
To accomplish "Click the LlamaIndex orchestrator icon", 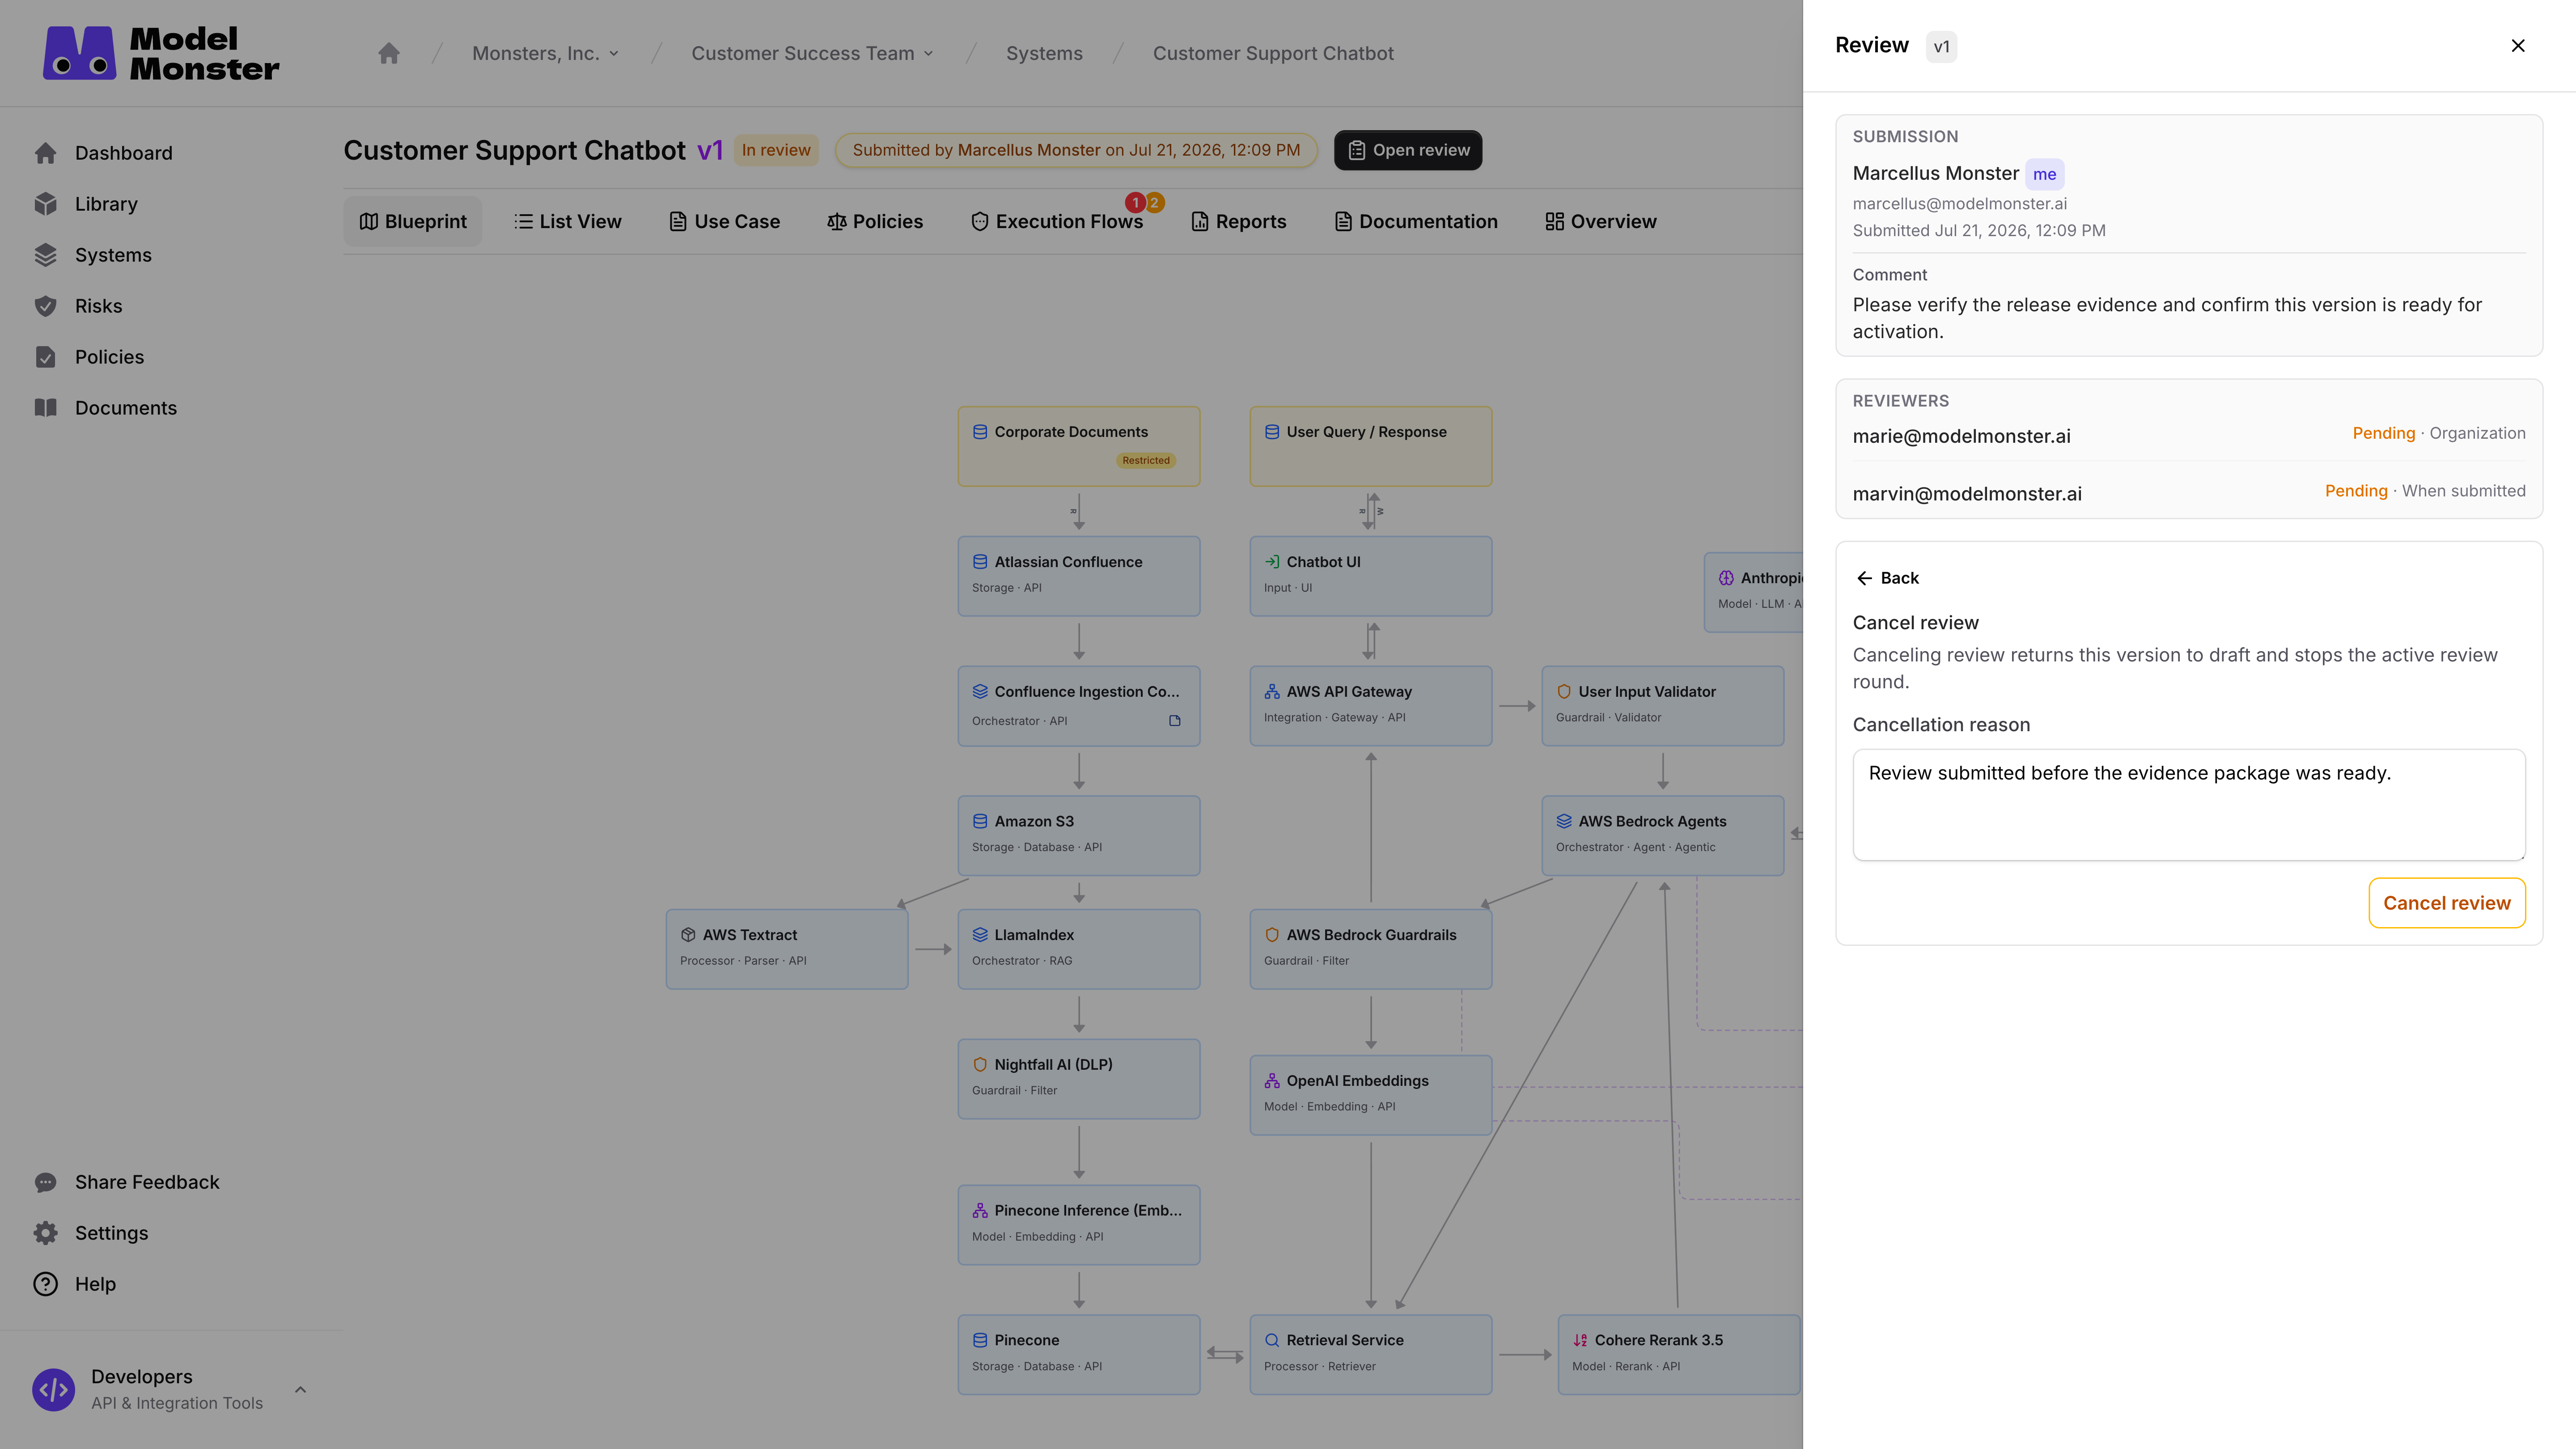I will tap(980, 935).
